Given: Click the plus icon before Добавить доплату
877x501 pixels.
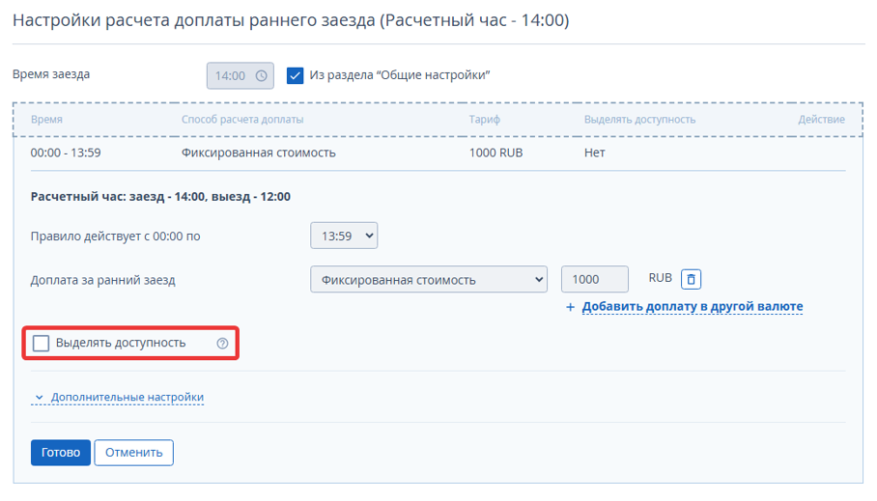Looking at the screenshot, I should [x=570, y=307].
